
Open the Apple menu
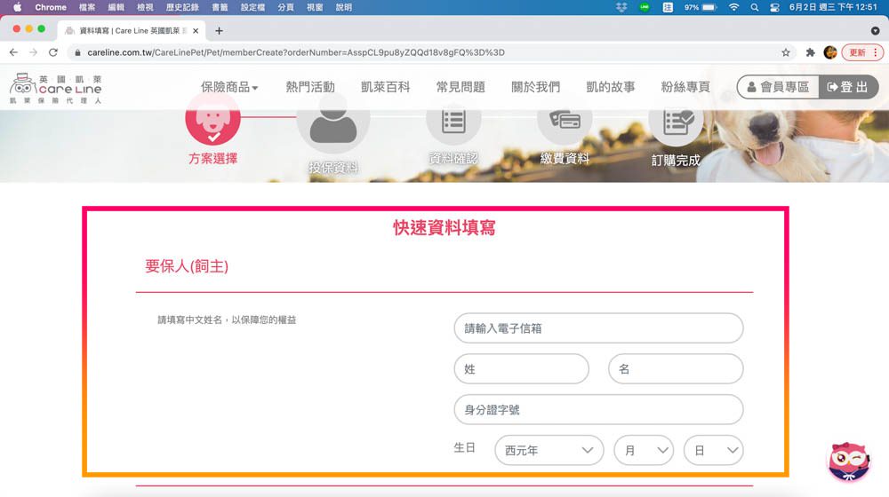18,7
